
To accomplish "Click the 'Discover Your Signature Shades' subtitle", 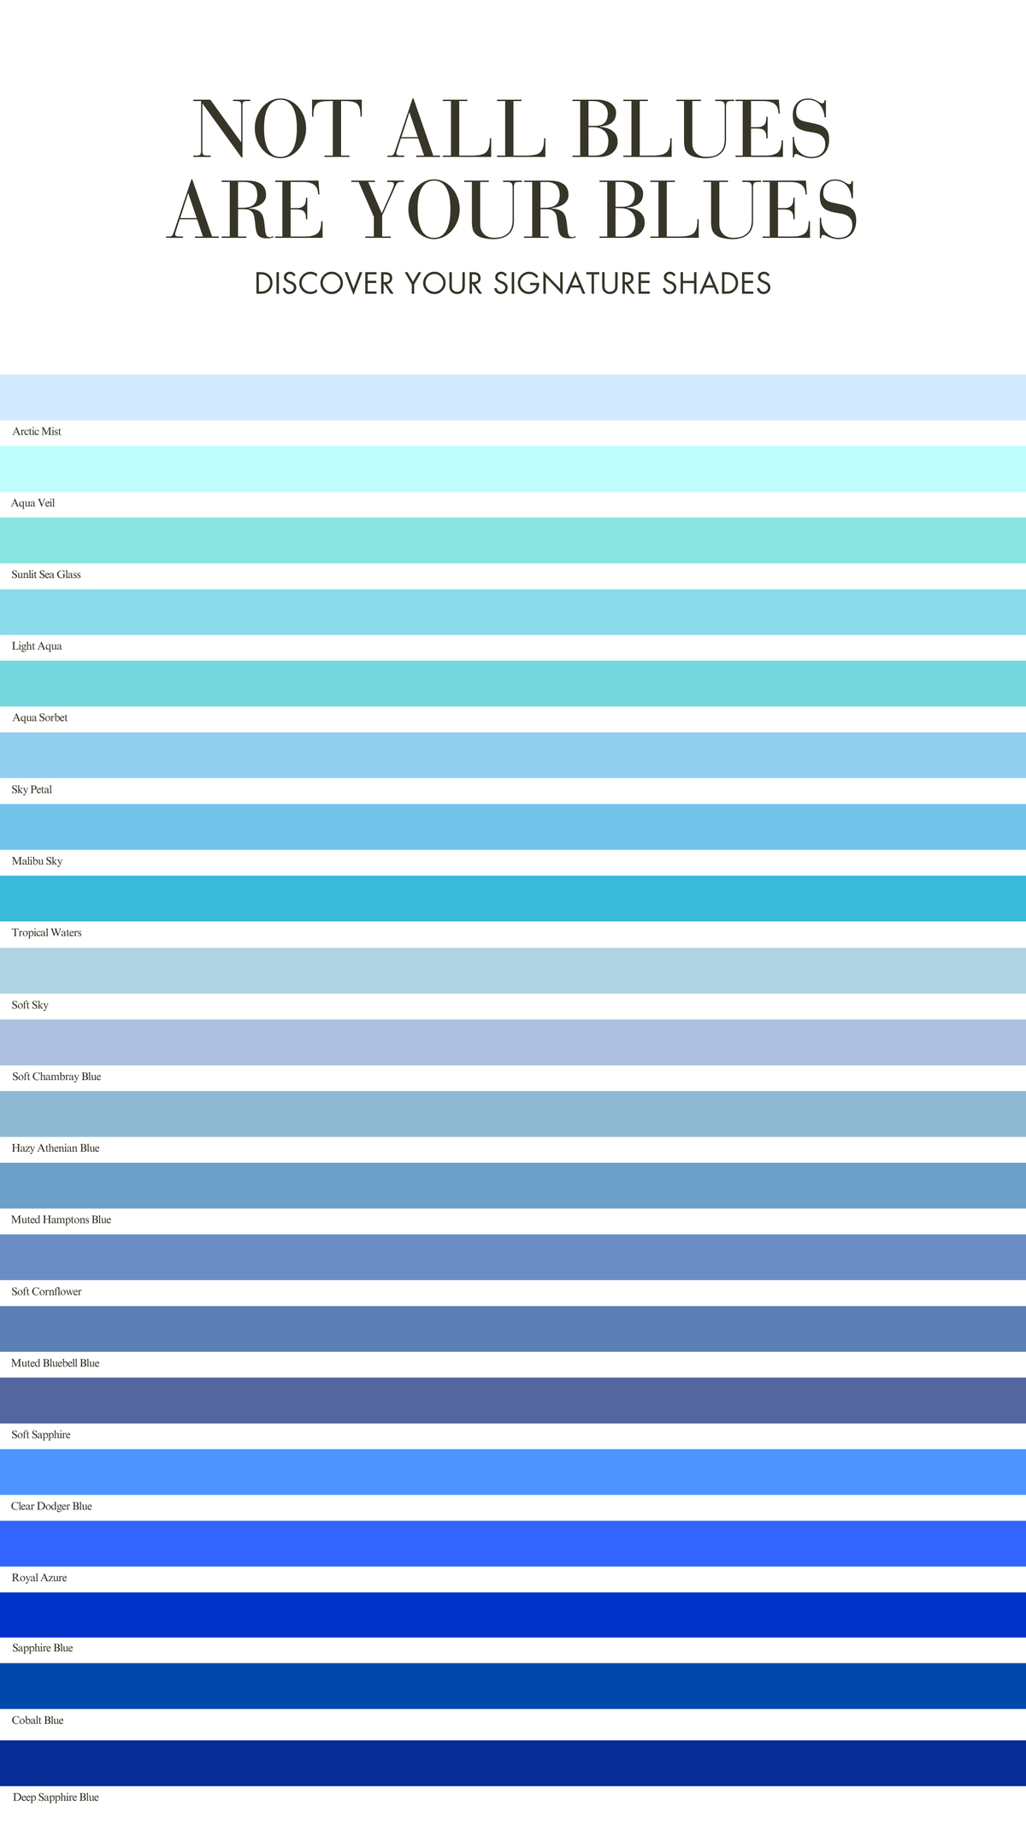I will point(513,283).
